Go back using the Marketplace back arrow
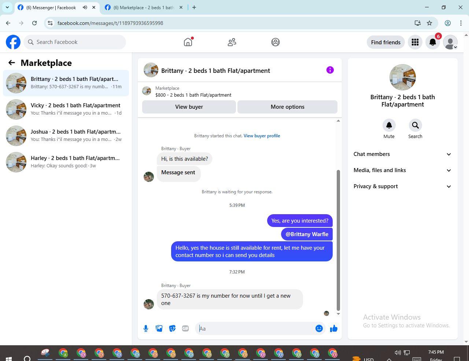469x361 pixels. pyautogui.click(x=12, y=63)
